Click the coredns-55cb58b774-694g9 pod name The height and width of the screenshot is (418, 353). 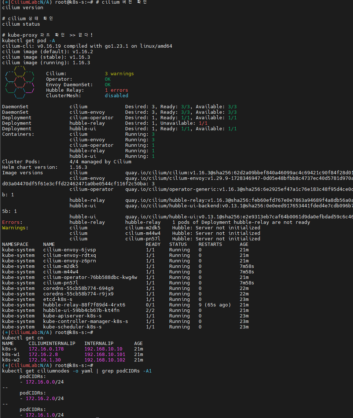(x=78, y=288)
